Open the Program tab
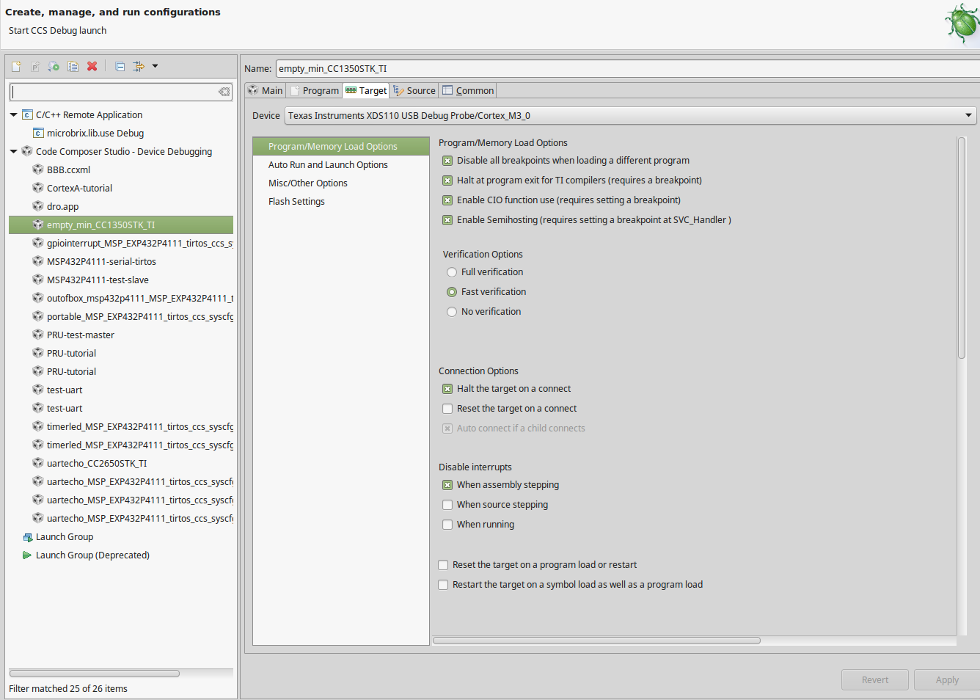 (315, 90)
